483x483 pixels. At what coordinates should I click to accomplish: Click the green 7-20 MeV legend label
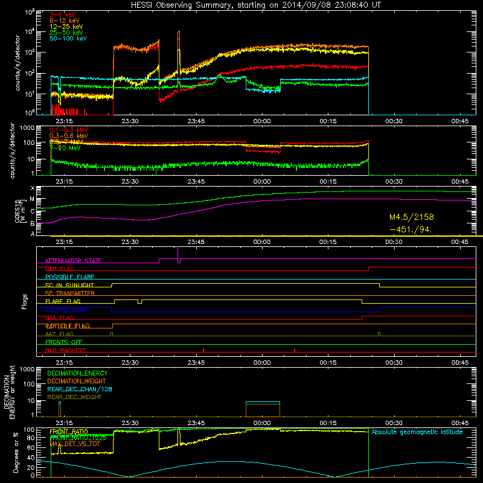pyautogui.click(x=65, y=148)
